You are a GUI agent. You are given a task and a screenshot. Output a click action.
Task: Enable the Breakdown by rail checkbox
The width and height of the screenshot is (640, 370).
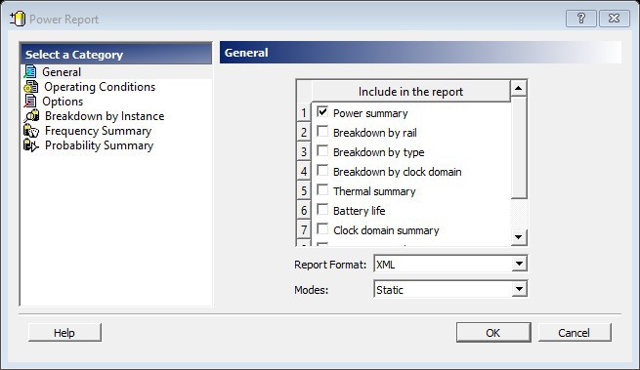pos(322,132)
